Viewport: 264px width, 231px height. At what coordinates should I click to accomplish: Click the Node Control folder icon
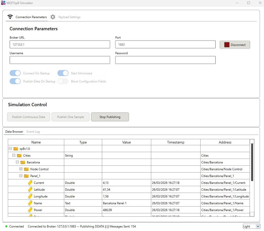coord(26,169)
